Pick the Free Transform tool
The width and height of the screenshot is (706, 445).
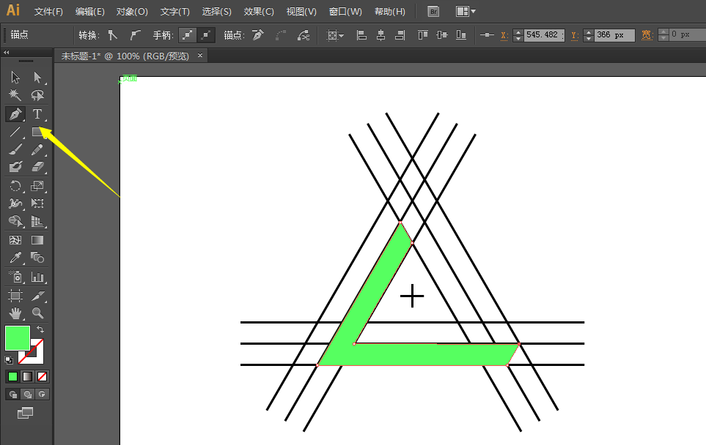click(x=37, y=203)
